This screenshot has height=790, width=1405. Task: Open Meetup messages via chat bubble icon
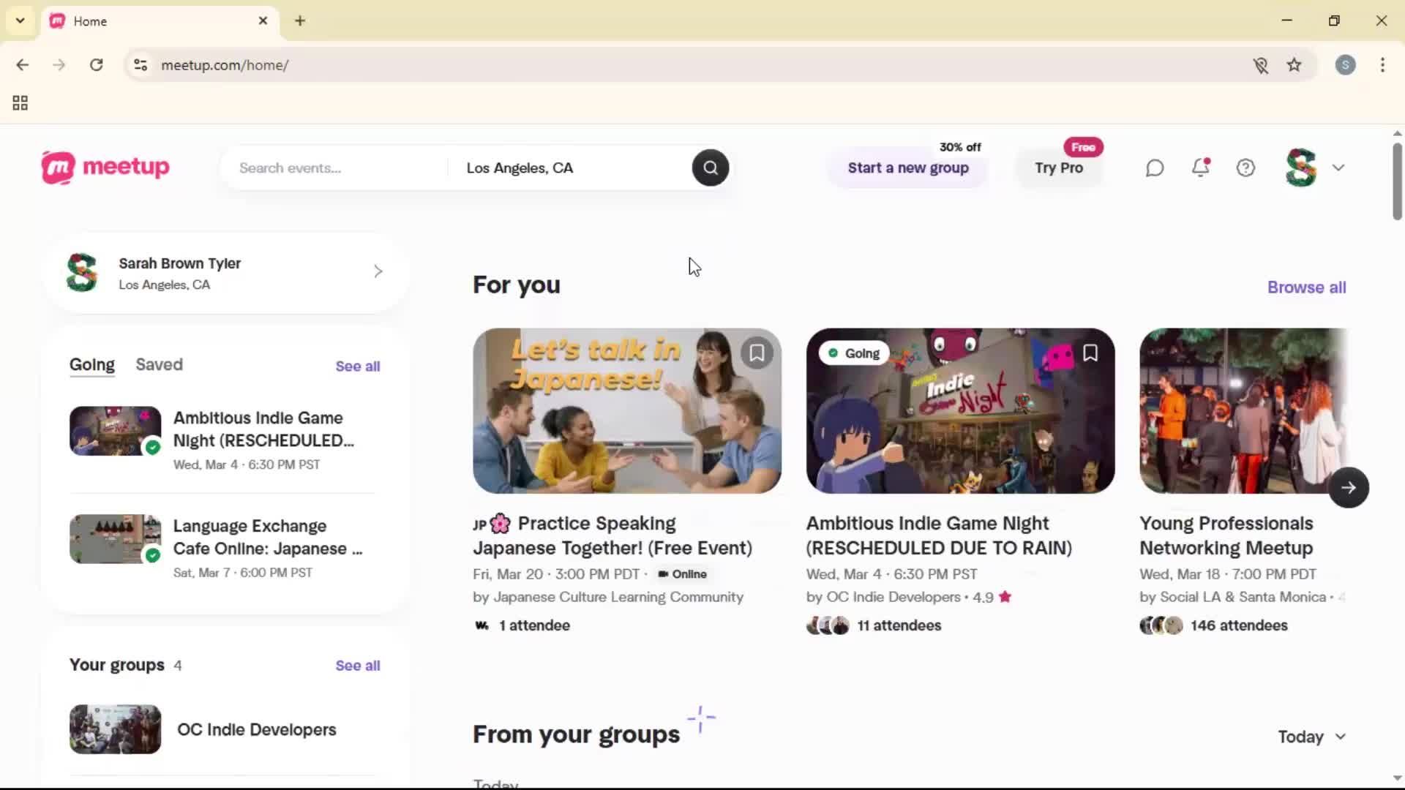pyautogui.click(x=1154, y=168)
